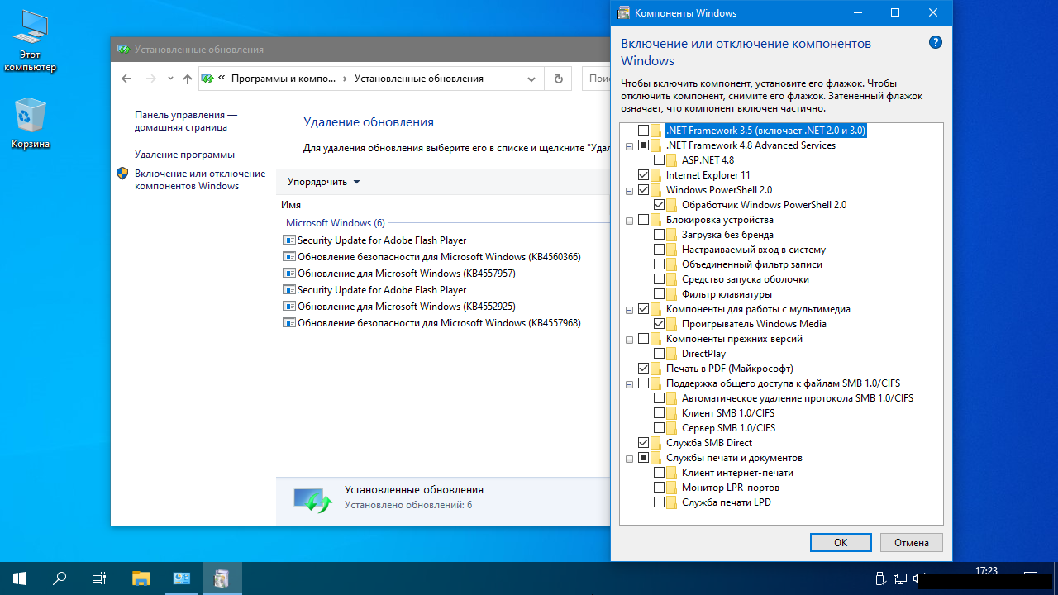The height and width of the screenshot is (595, 1058).
Task: Click address bar location icon
Action: (x=207, y=79)
